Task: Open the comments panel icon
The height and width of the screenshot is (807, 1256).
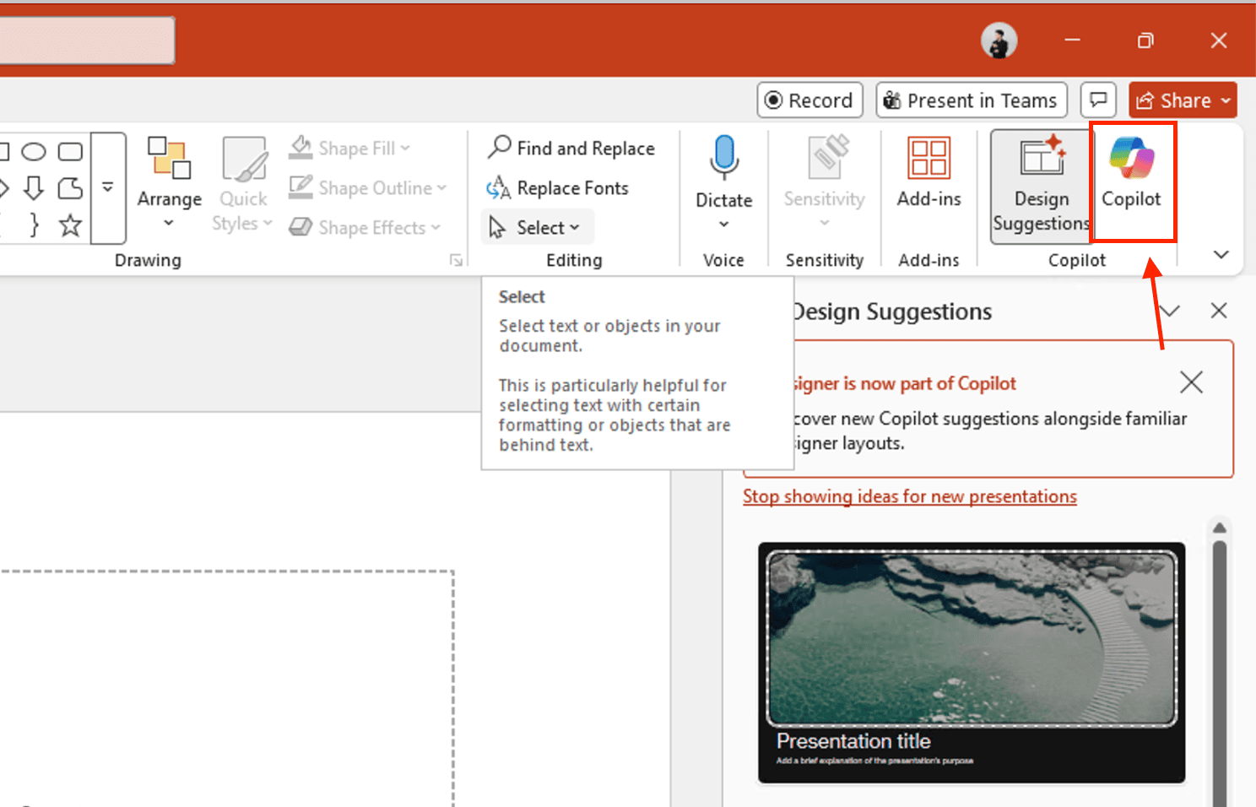Action: click(1098, 100)
